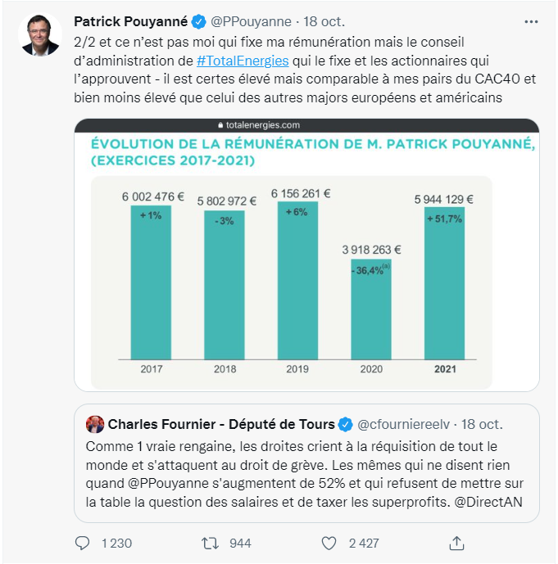Screen dimensions: 558x564
Task: Click Charles Fournier's small avatar
Action: [x=95, y=425]
